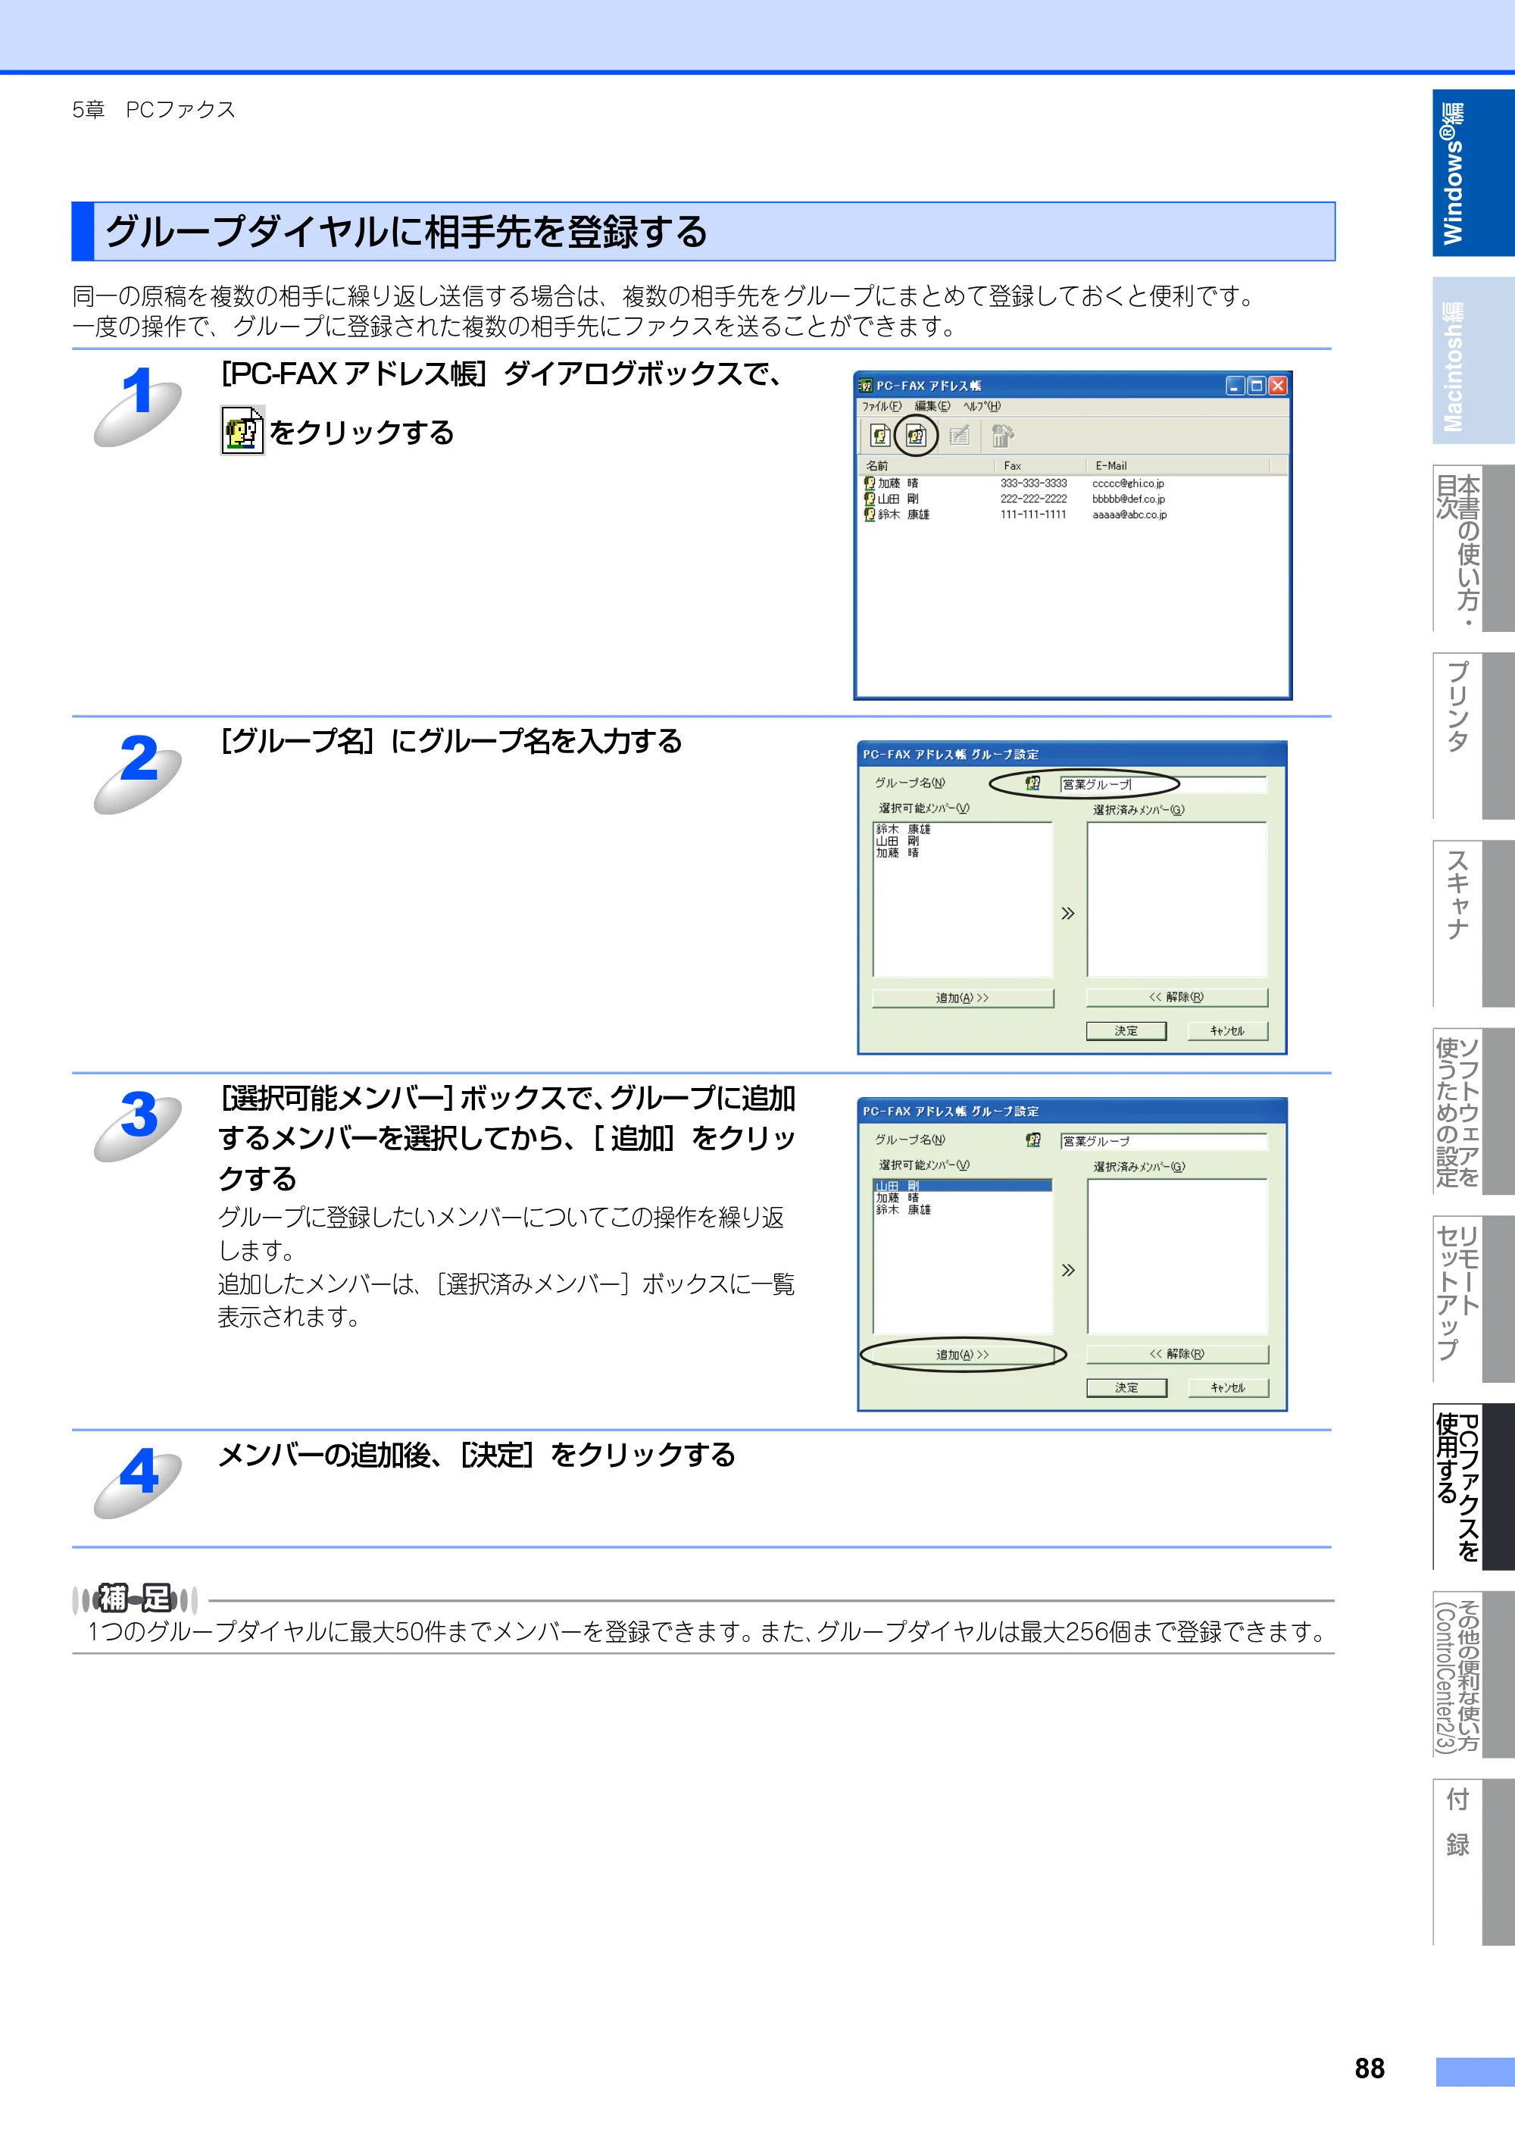Open the PCファクスを使用する side tab
This screenshot has width=1515, height=2145.
click(1473, 1487)
